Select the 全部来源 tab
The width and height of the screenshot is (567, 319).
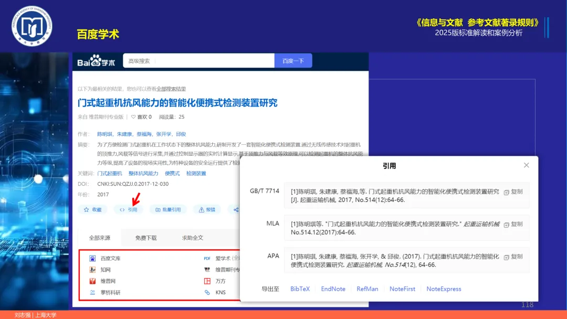99,238
